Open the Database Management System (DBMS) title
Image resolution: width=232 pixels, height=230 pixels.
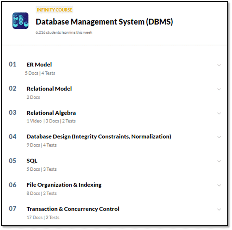104,22
